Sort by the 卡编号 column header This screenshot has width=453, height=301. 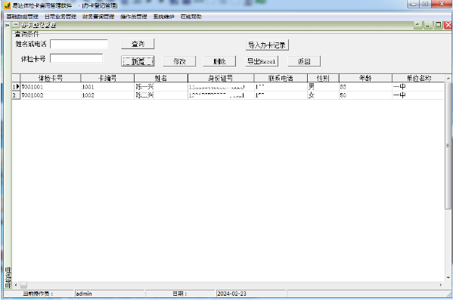107,78
